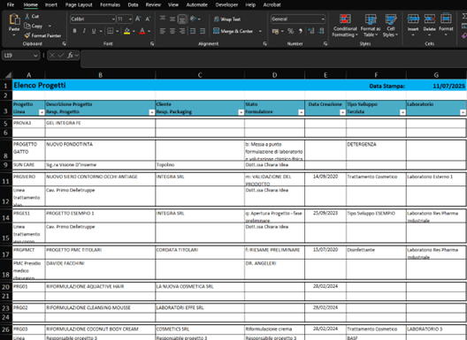Screen dimensions: 467x340
Task: Switch to the Insert tab
Action: (51, 4)
